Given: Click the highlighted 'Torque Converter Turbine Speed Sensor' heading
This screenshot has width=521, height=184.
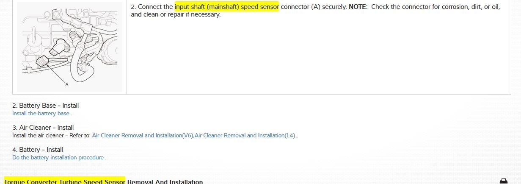Looking at the screenshot, I should 64,181.
